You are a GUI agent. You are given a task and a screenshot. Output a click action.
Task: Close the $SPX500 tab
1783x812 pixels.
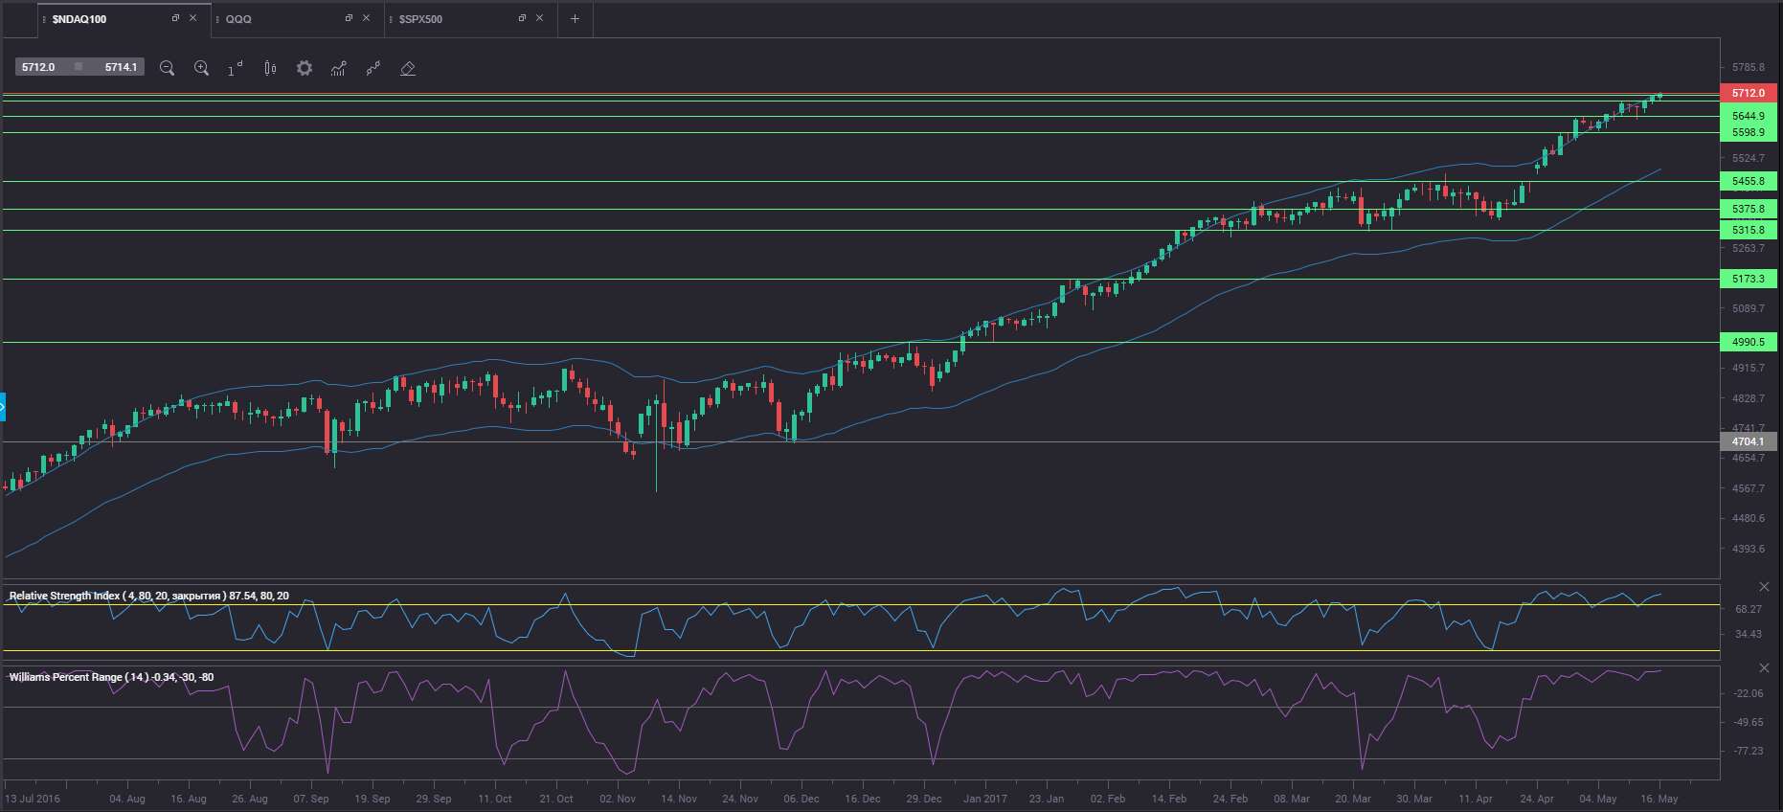tap(539, 18)
